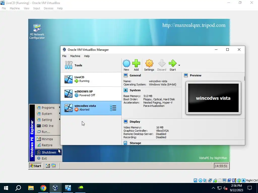Click hard disk activity status icon
Image resolution: width=258 pixels, height=193 pixels.
point(195,180)
